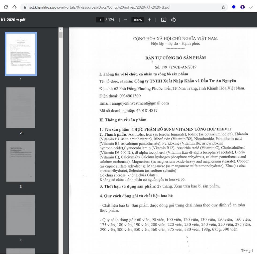257x257 pixels.
Task: Click the 100% zoom level field
Action: coord(137,20)
